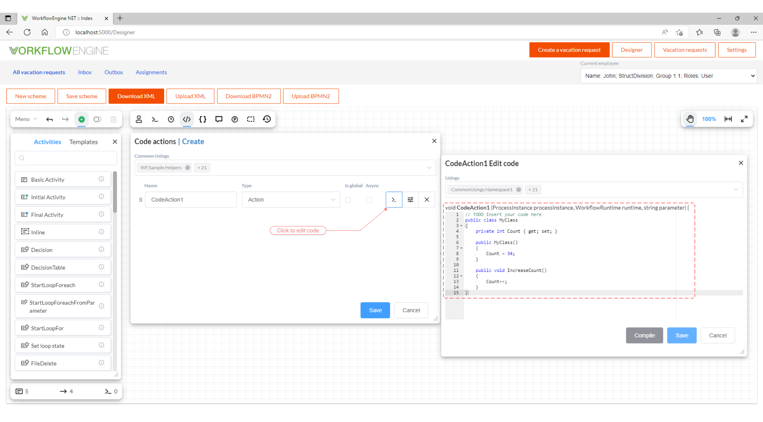Open the Localization speech bubble icon

[x=219, y=119]
